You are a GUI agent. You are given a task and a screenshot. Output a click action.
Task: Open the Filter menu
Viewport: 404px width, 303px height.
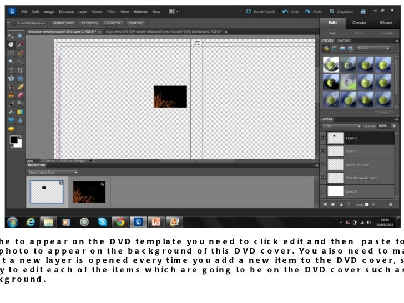[112, 12]
